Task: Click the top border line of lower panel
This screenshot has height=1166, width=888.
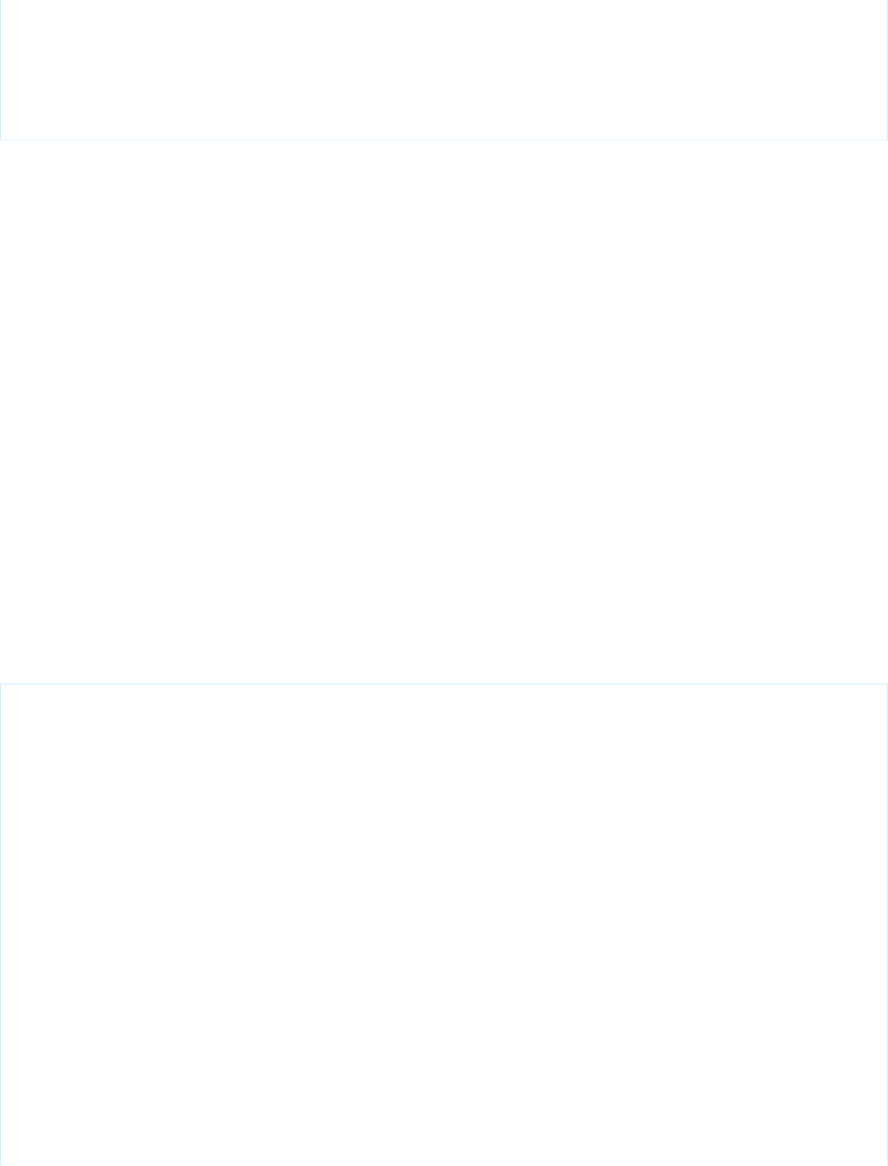Action: coord(444,683)
